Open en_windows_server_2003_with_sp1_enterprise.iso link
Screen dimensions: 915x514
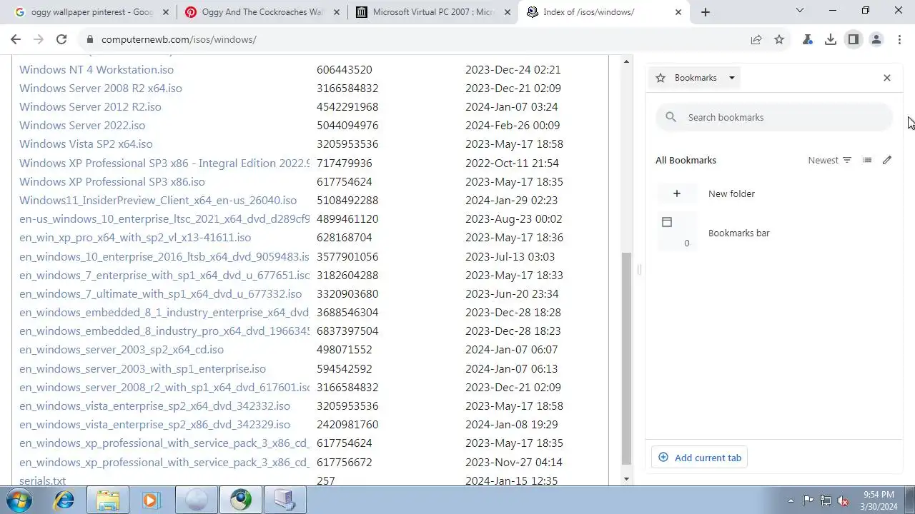click(x=143, y=368)
